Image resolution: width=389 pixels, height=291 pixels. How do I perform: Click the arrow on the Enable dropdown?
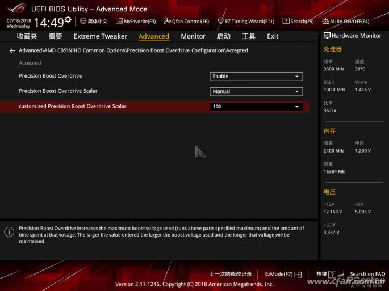click(296, 77)
